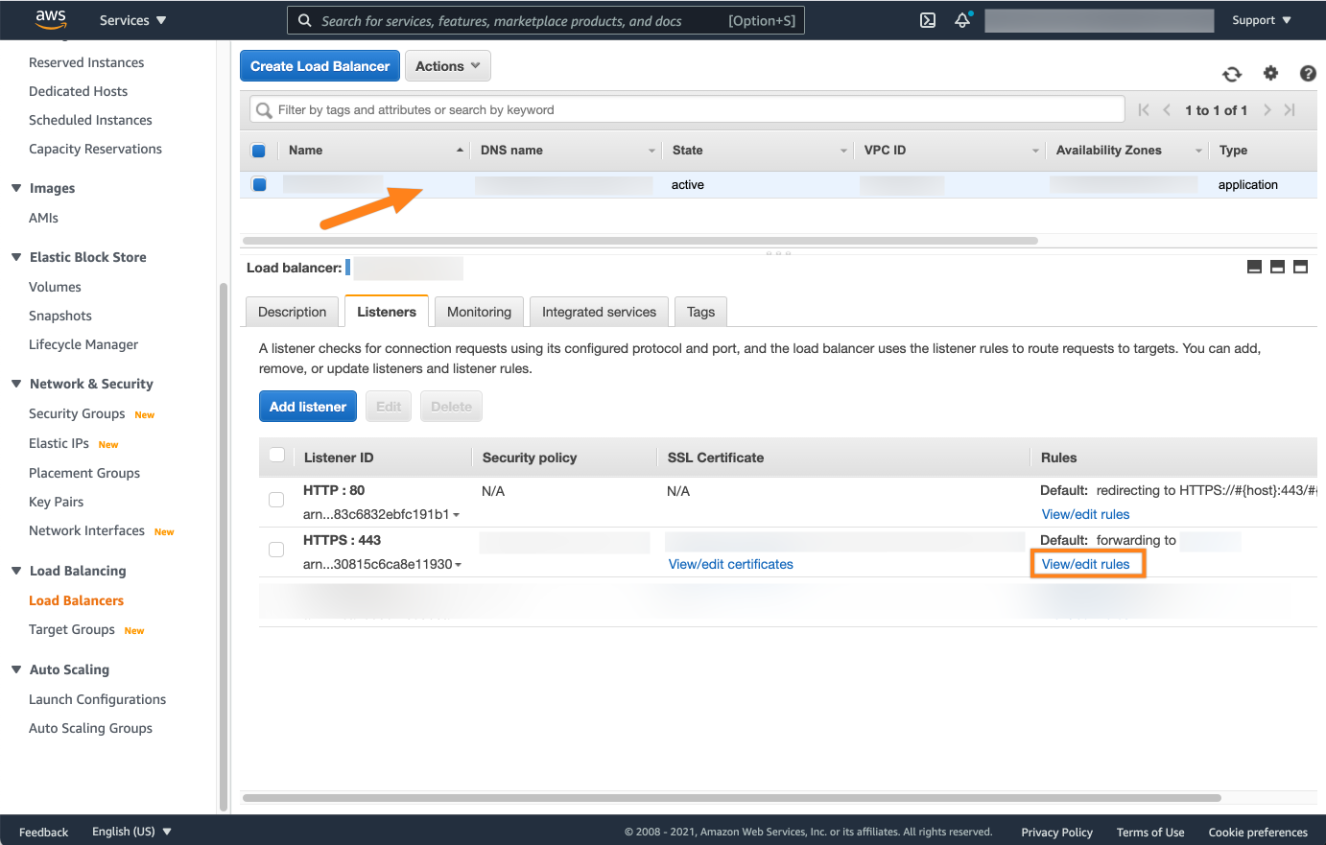Click the refresh icon for load balancers
The width and height of the screenshot is (1326, 845).
coord(1232,74)
